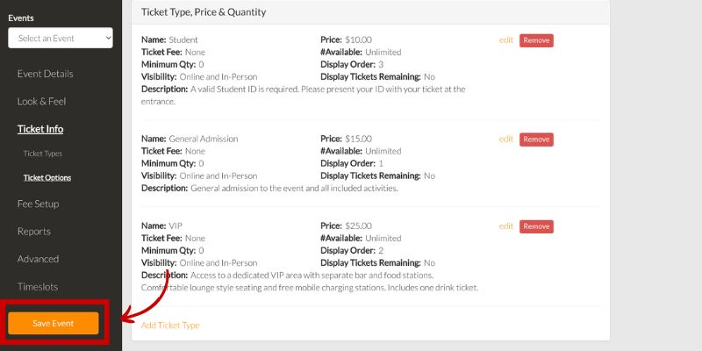Click the Events label above the dropdown

click(x=23, y=18)
